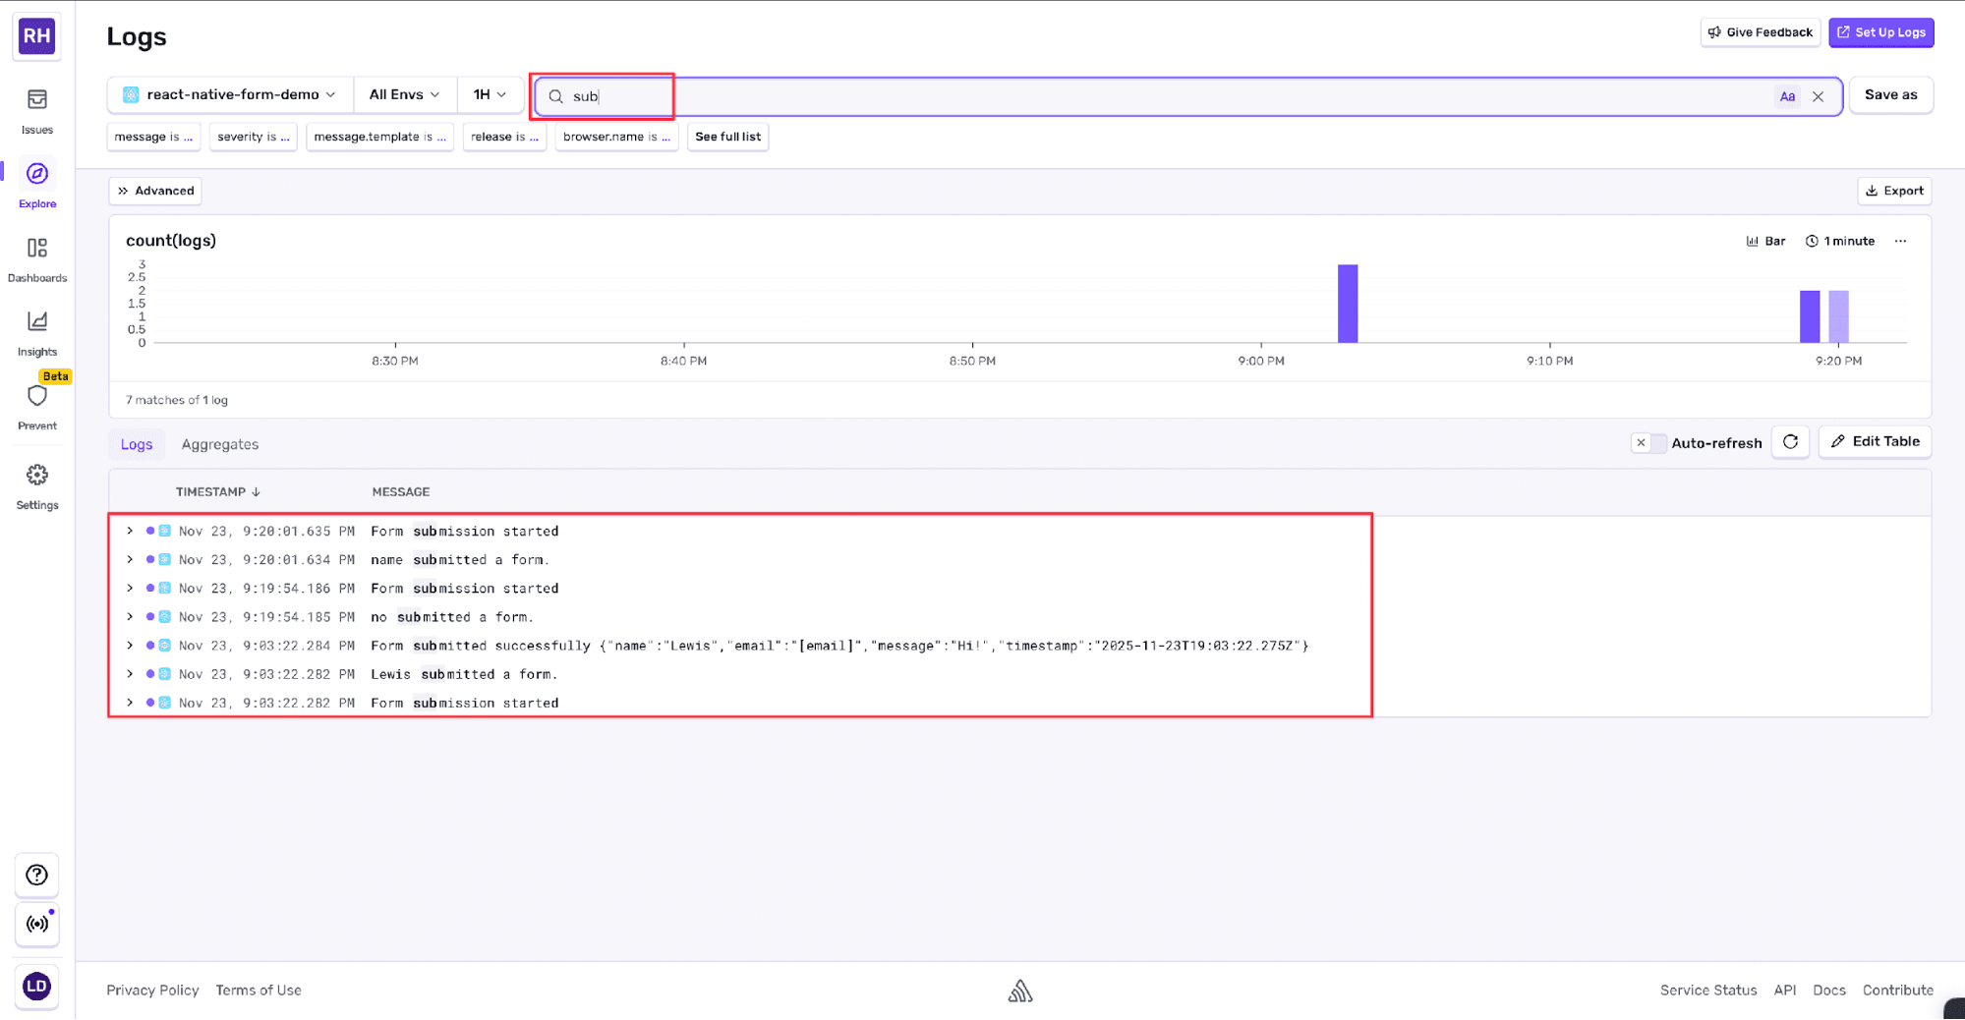Image resolution: width=1965 pixels, height=1020 pixels.
Task: Open the react-native-form-demo project selector
Action: (x=230, y=94)
